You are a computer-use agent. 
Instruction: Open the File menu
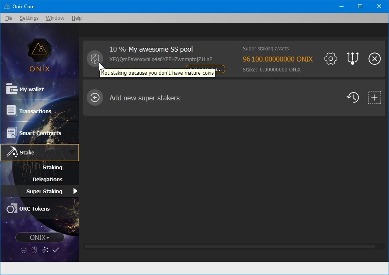(9, 18)
